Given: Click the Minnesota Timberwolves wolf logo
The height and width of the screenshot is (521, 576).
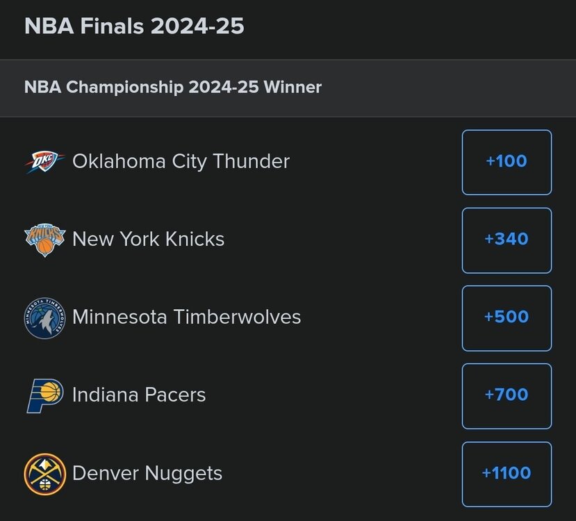Looking at the screenshot, I should [x=45, y=317].
